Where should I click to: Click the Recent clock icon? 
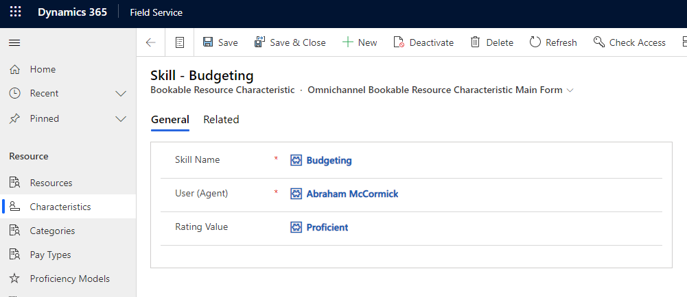point(15,94)
